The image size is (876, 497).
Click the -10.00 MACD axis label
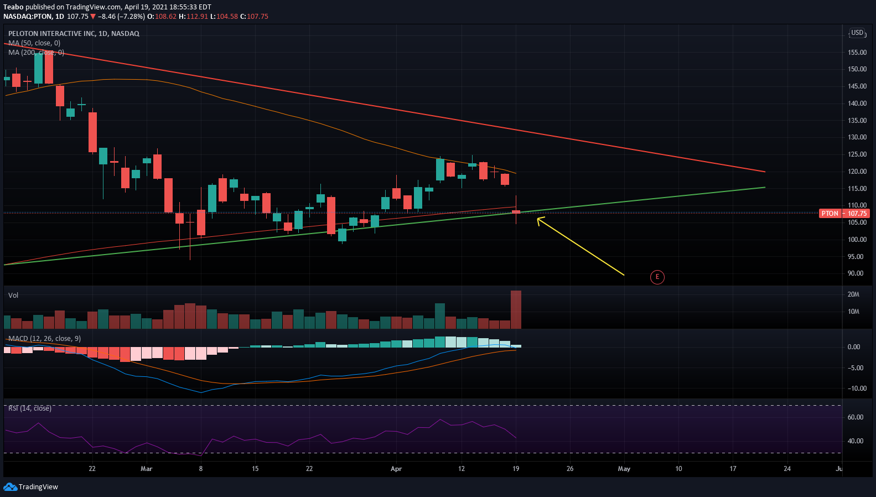tap(857, 389)
